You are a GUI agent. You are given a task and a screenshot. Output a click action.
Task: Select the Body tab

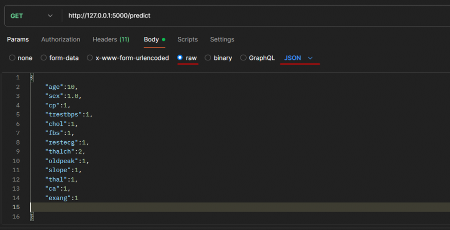[151, 39]
